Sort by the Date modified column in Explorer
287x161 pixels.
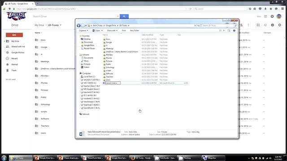[x=148, y=35]
